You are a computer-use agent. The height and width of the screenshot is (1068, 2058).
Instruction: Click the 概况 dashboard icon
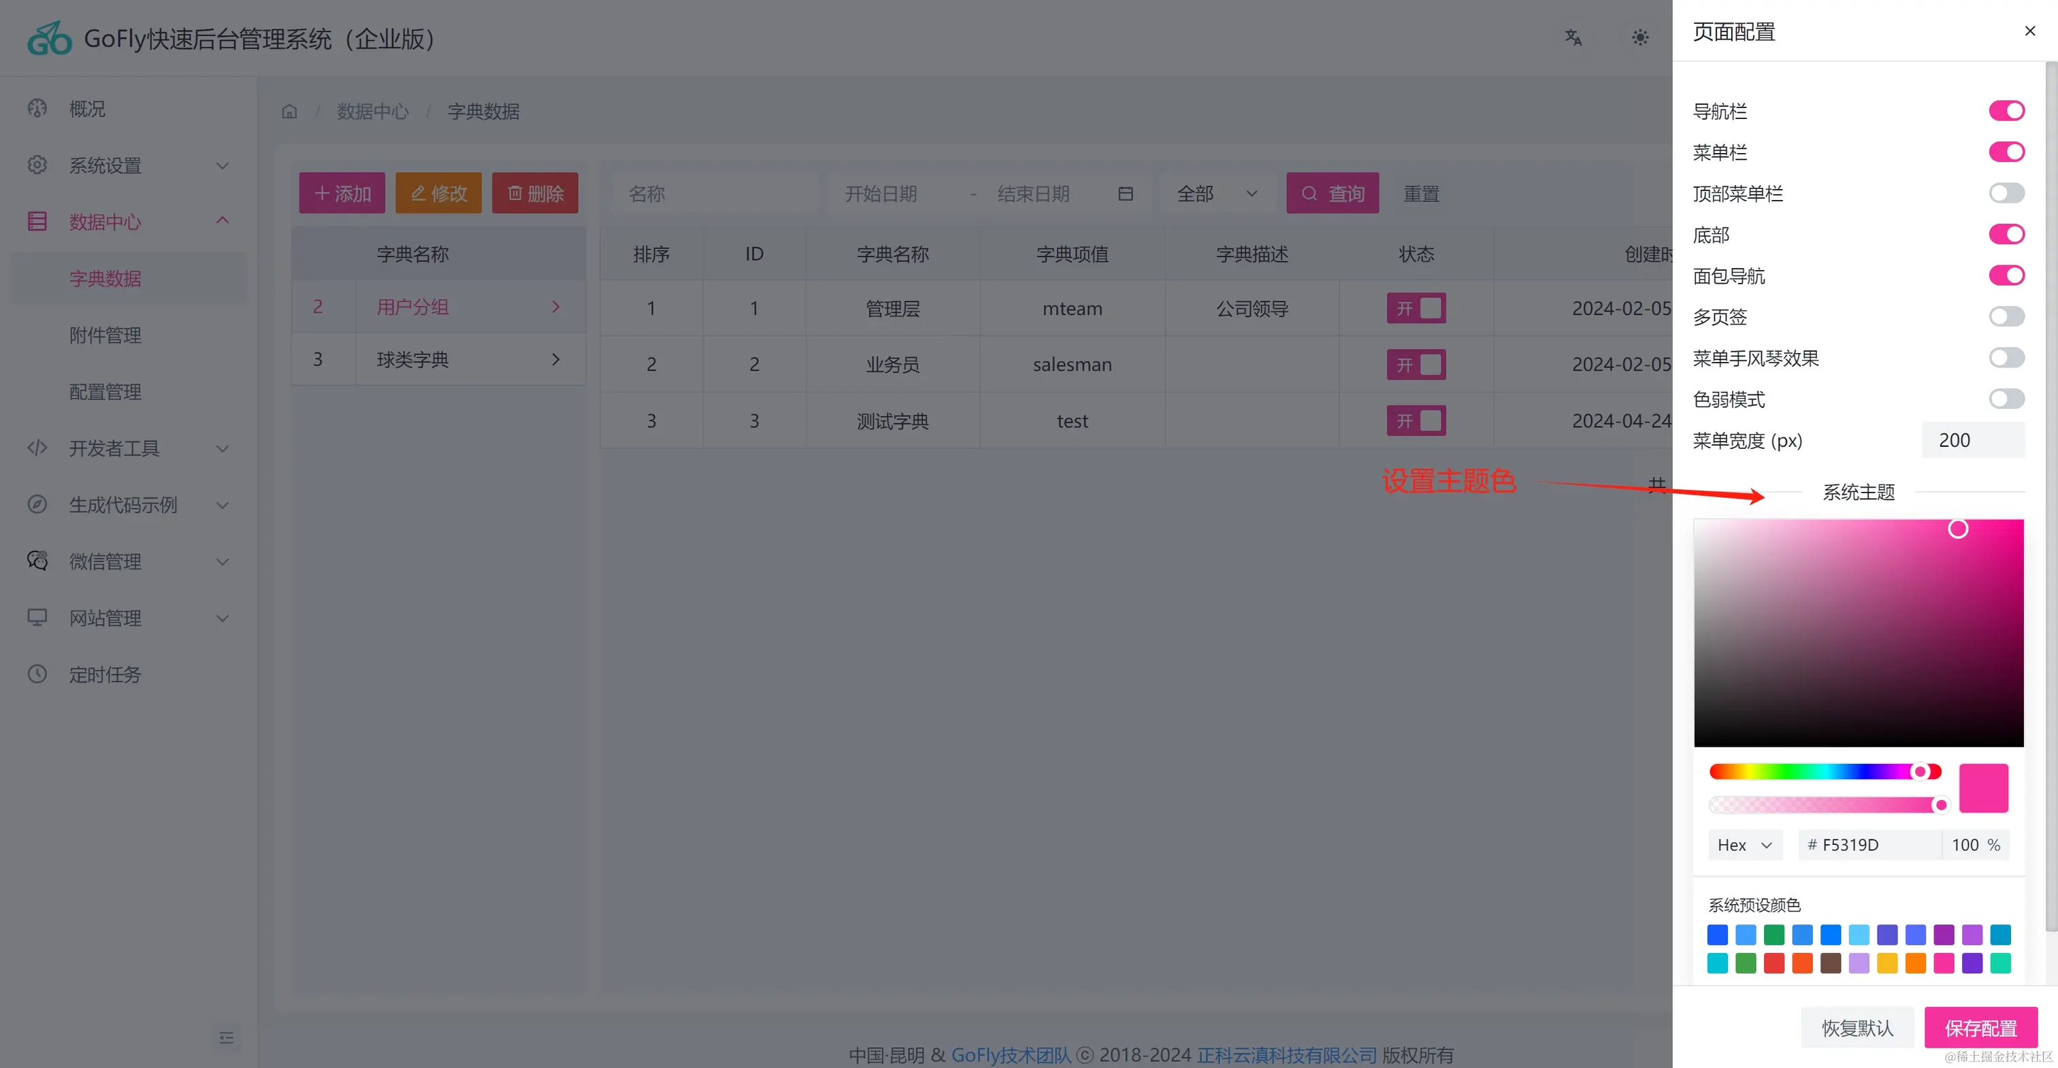(x=37, y=109)
